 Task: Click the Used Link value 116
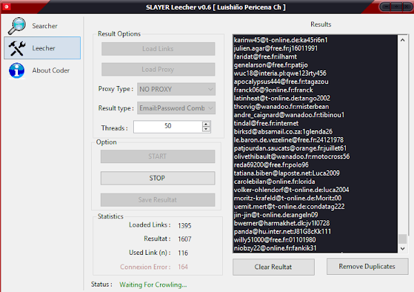[183, 253]
